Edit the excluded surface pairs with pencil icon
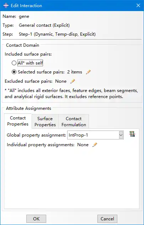This screenshot has height=225, width=144. point(73,81)
